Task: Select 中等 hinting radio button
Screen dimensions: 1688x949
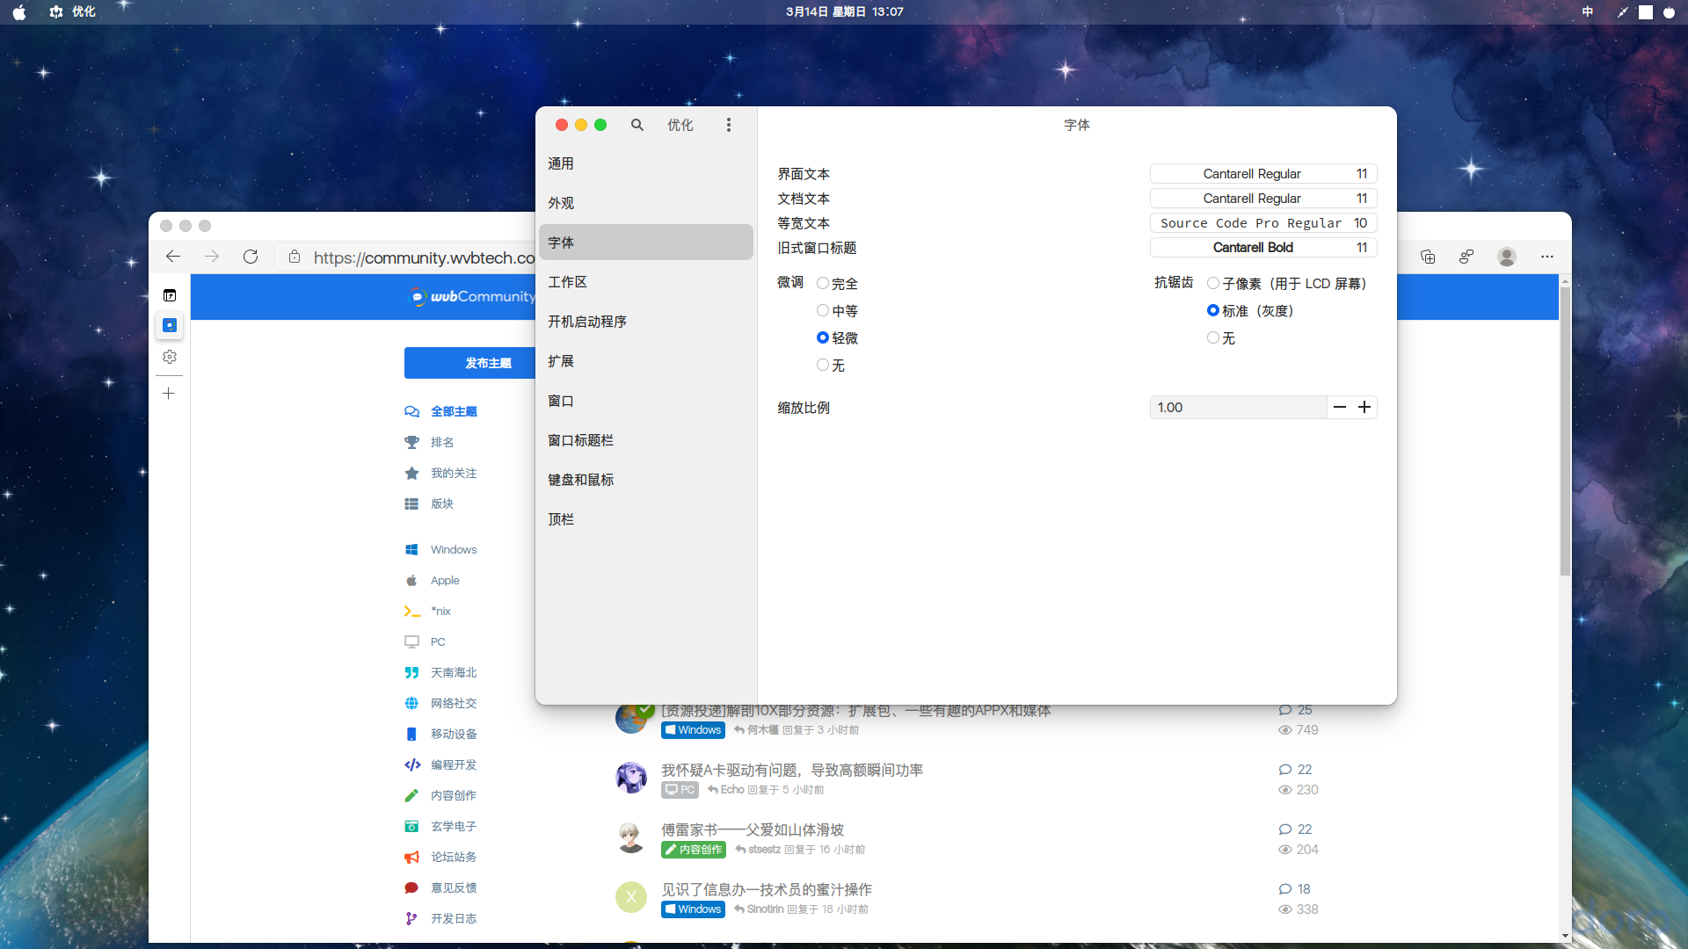Action: (823, 310)
